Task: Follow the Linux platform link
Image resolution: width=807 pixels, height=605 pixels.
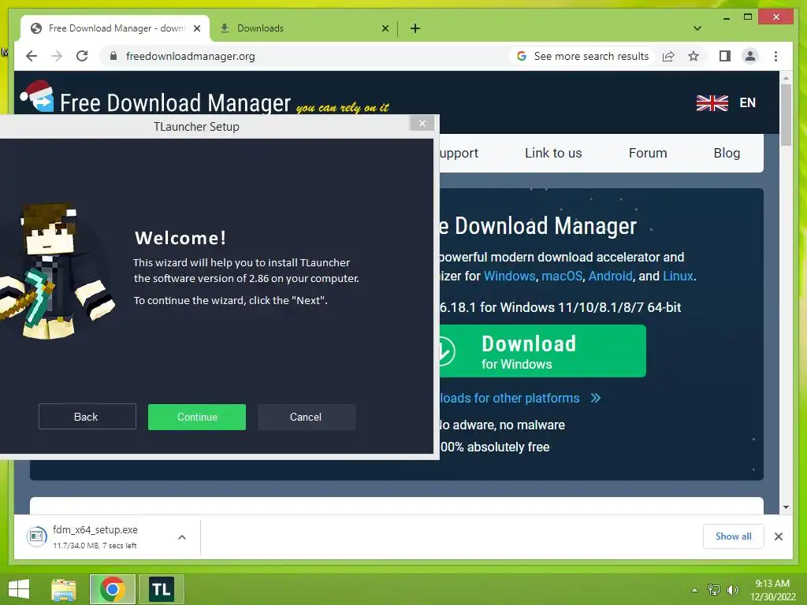Action: [x=678, y=276]
